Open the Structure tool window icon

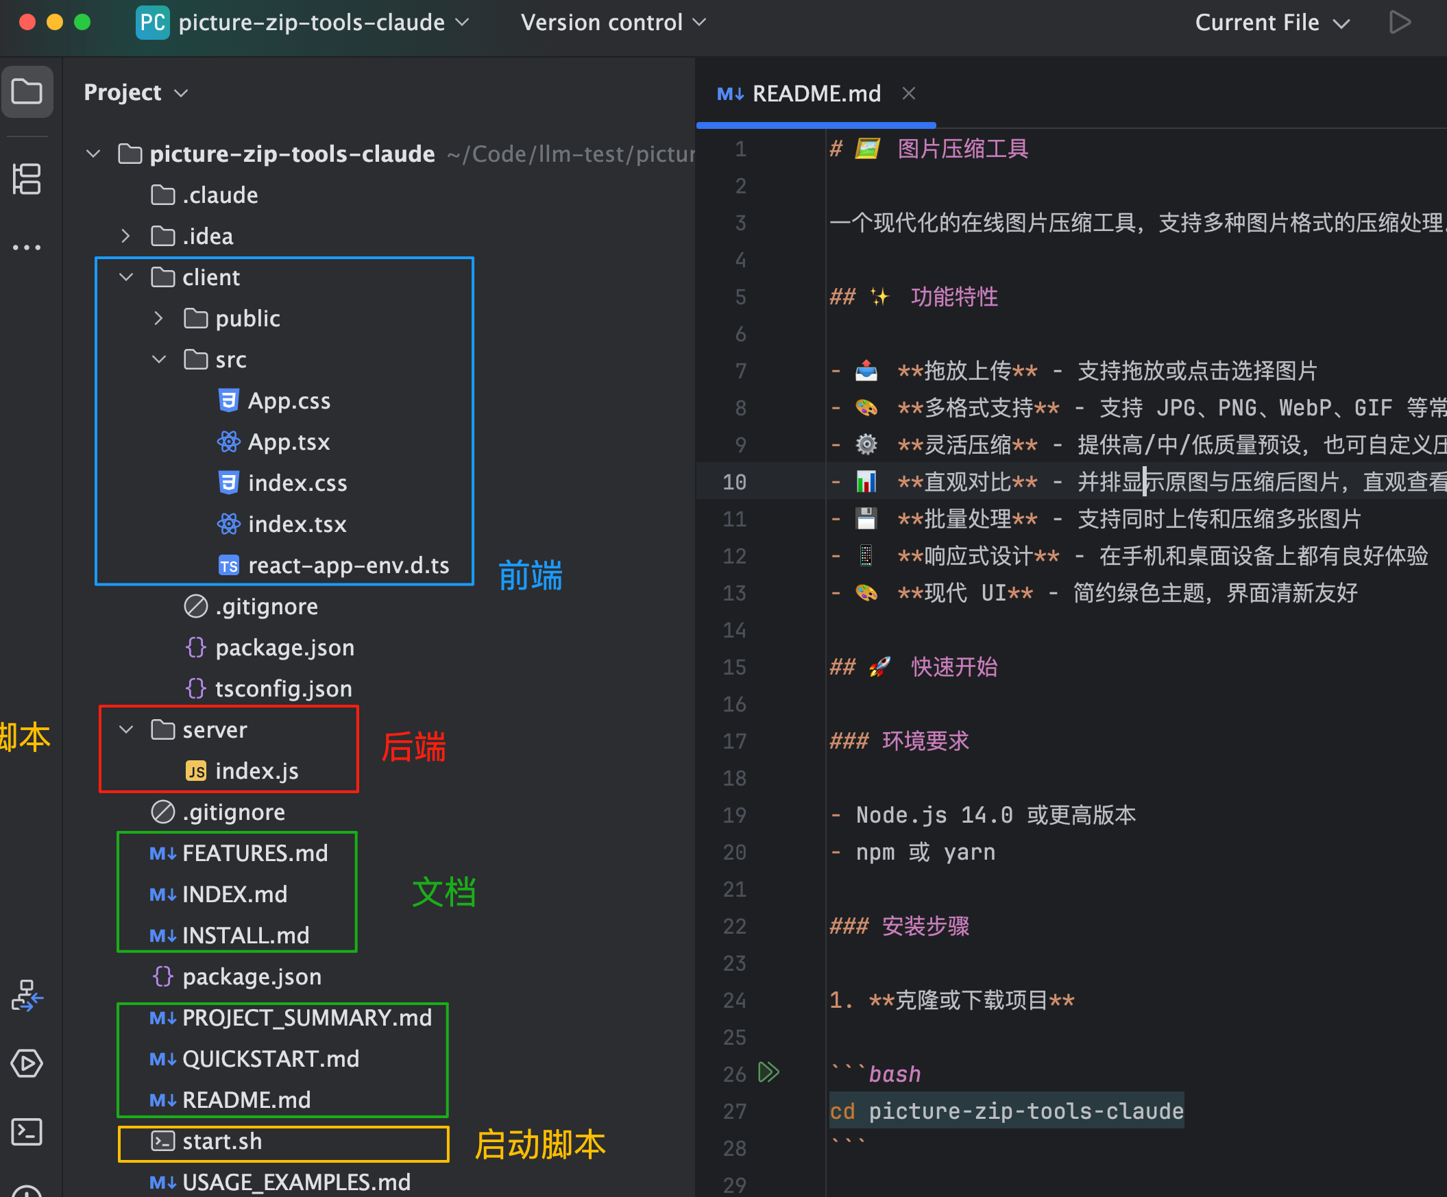point(27,179)
